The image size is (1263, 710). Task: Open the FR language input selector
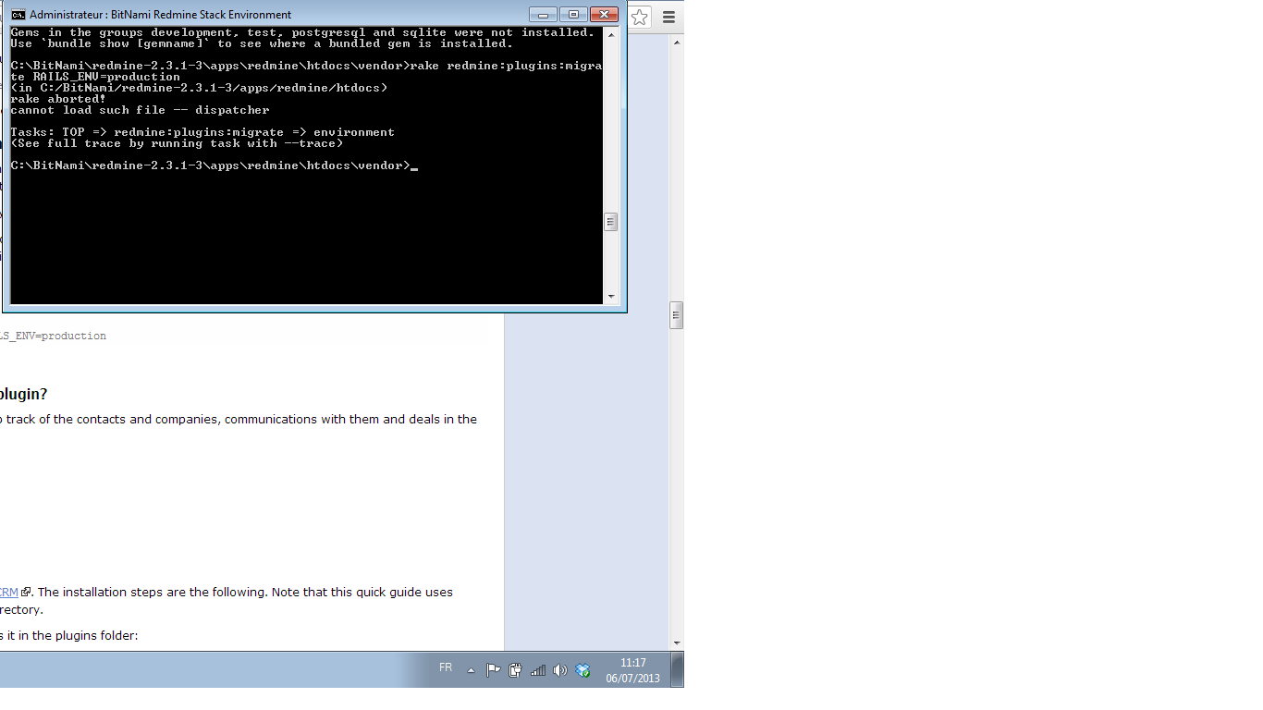446,667
